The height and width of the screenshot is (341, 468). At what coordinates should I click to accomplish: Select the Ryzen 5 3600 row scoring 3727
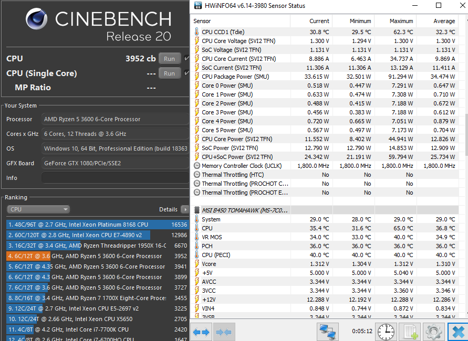pyautogui.click(x=98, y=287)
